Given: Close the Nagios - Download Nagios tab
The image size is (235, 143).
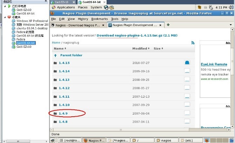Looking at the screenshot, I should [103, 25].
